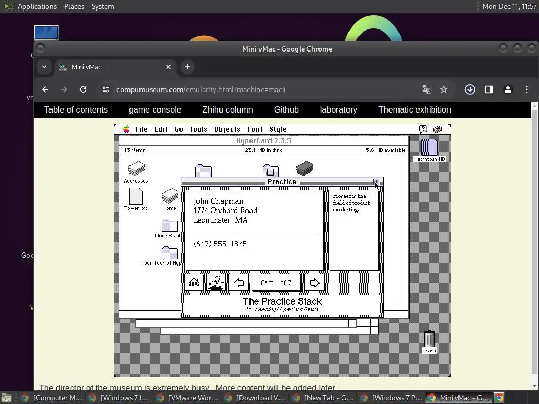Click the Pioneer in product marketing notes field

click(354, 230)
